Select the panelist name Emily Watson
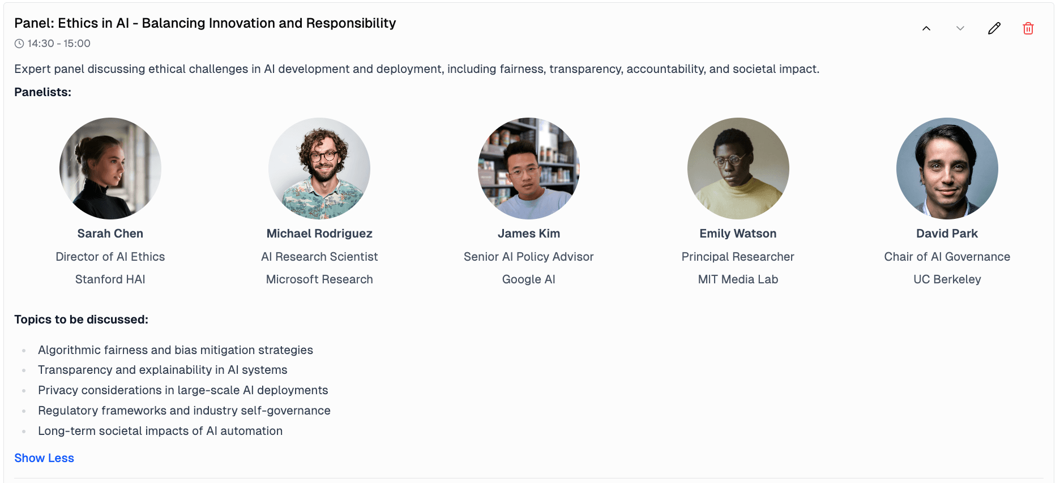The width and height of the screenshot is (1060, 483). click(x=738, y=233)
